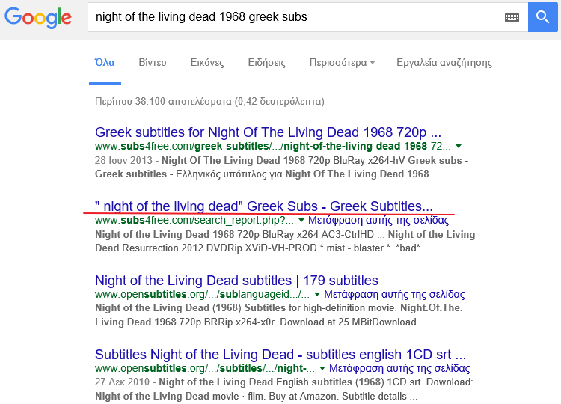Click snippet text 'Living.Dead.1968.720p.BRRip.x264-x0r'
The width and height of the screenshot is (561, 404).
pyautogui.click(x=186, y=322)
